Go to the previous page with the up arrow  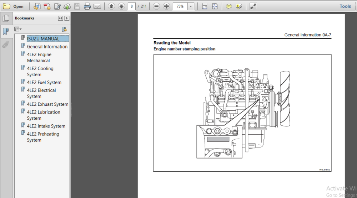111,6
